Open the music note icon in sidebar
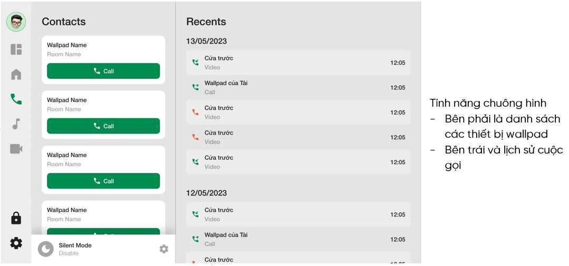This screenshot has width=569, height=266. 16,124
